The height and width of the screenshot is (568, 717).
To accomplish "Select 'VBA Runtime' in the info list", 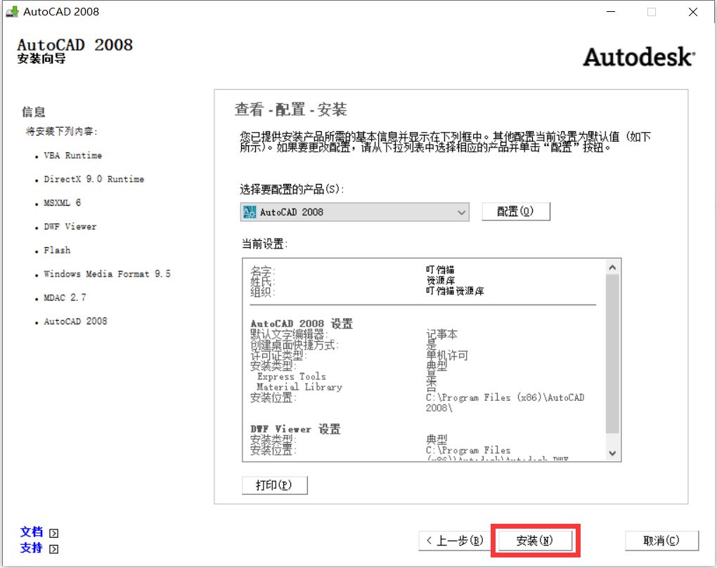I will [x=72, y=156].
